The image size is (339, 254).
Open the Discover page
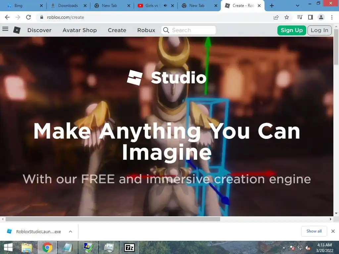[x=39, y=30]
